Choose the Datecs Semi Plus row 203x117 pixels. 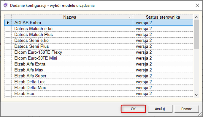coord(99,47)
